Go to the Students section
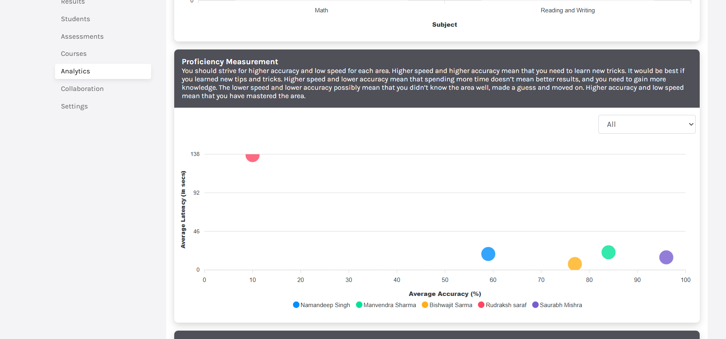The height and width of the screenshot is (339, 726). (75, 19)
